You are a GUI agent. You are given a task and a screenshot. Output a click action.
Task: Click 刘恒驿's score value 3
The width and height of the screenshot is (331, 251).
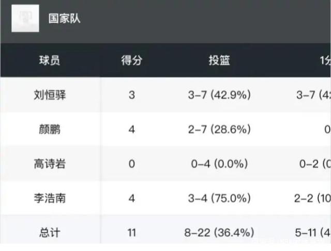131,95
